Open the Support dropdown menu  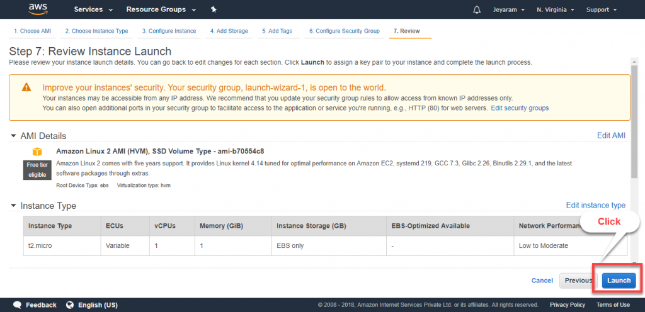pyautogui.click(x=602, y=10)
